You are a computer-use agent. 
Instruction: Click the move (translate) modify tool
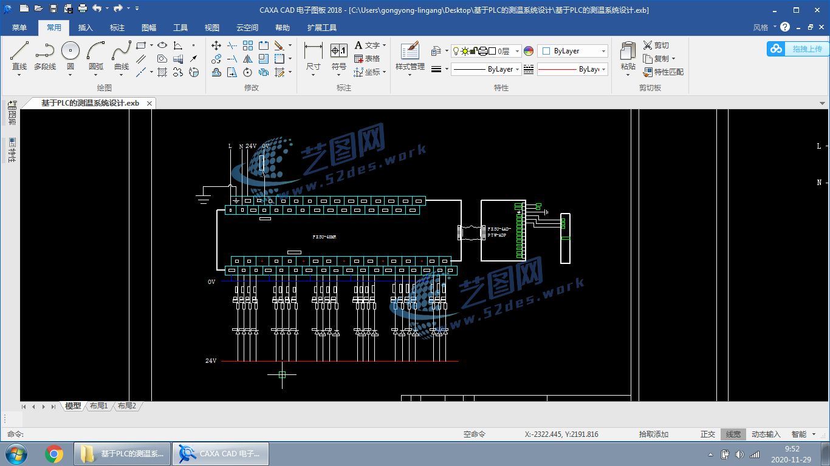point(216,46)
